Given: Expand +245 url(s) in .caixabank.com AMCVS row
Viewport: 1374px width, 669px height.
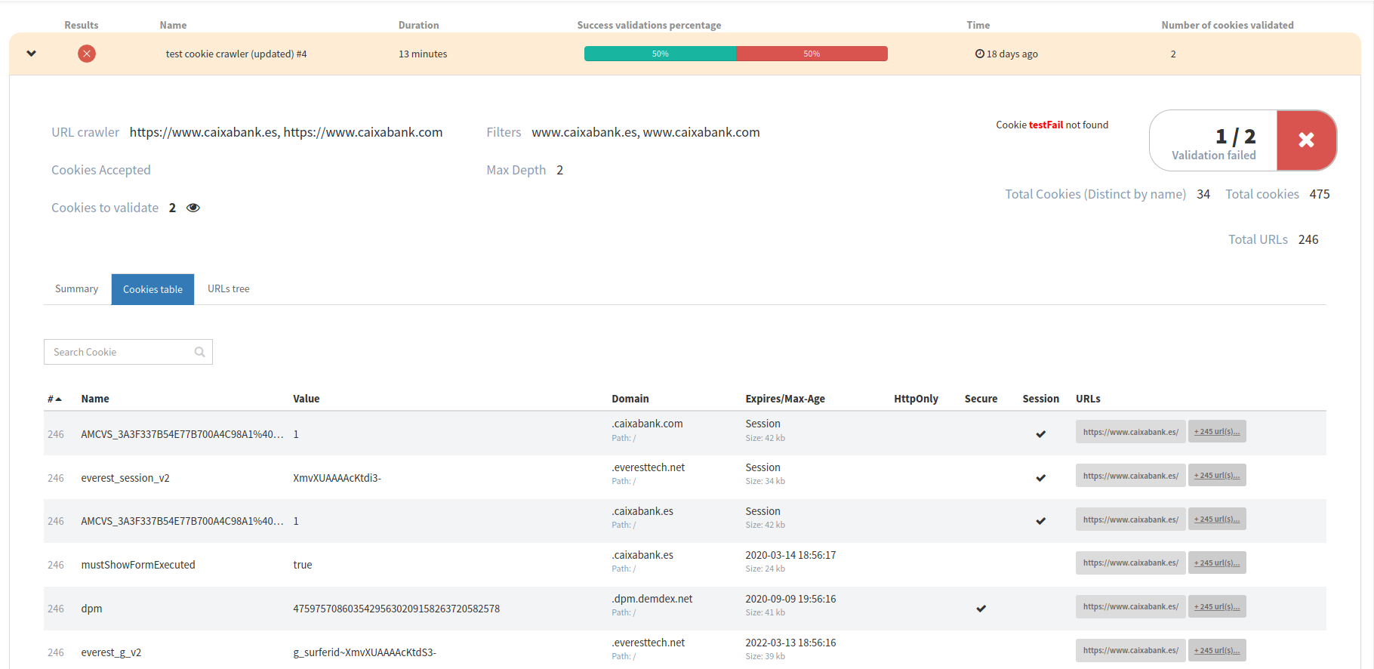Looking at the screenshot, I should 1217,432.
